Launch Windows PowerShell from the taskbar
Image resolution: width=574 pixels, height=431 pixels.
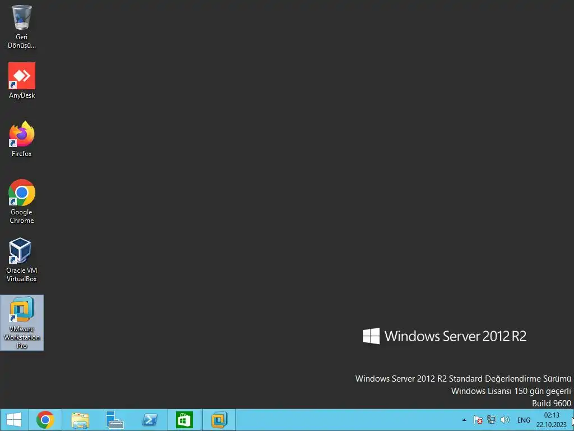[150, 420]
